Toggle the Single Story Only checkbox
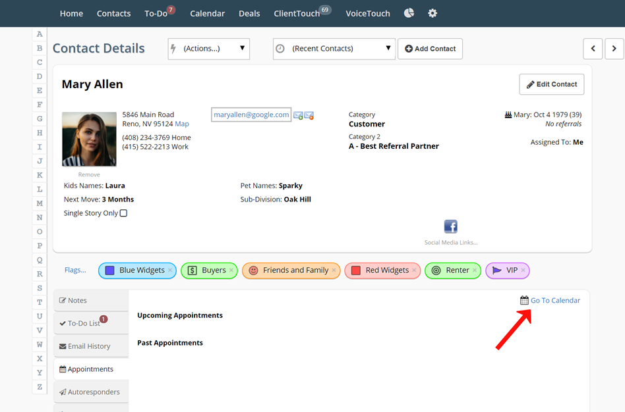Viewport: 625px width, 412px height. (x=123, y=213)
